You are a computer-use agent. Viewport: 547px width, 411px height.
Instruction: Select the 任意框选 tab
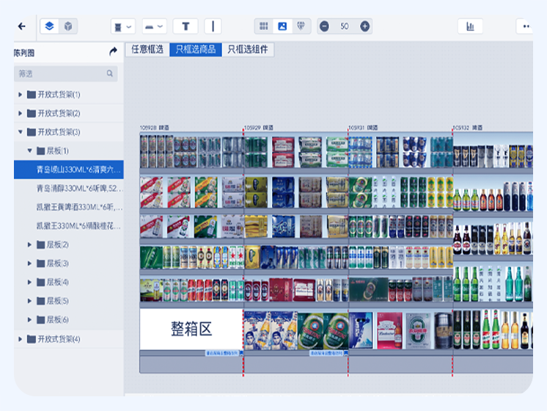pyautogui.click(x=147, y=50)
